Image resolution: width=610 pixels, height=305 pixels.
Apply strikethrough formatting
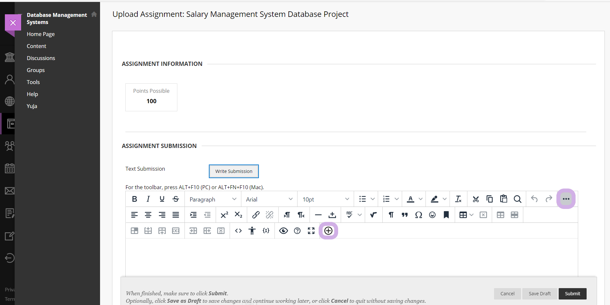pos(176,199)
